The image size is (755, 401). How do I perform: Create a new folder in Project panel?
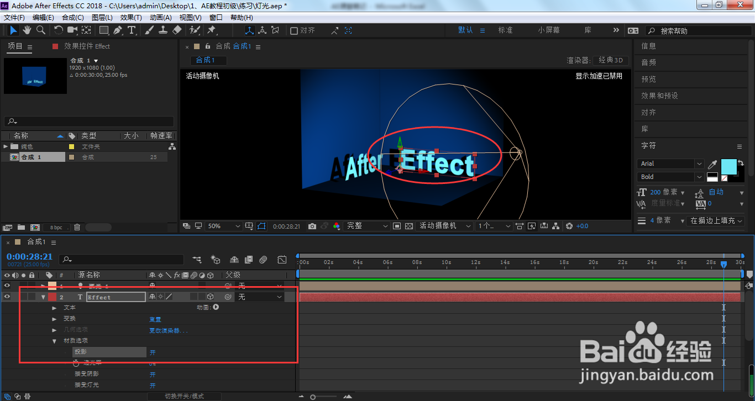pos(21,227)
